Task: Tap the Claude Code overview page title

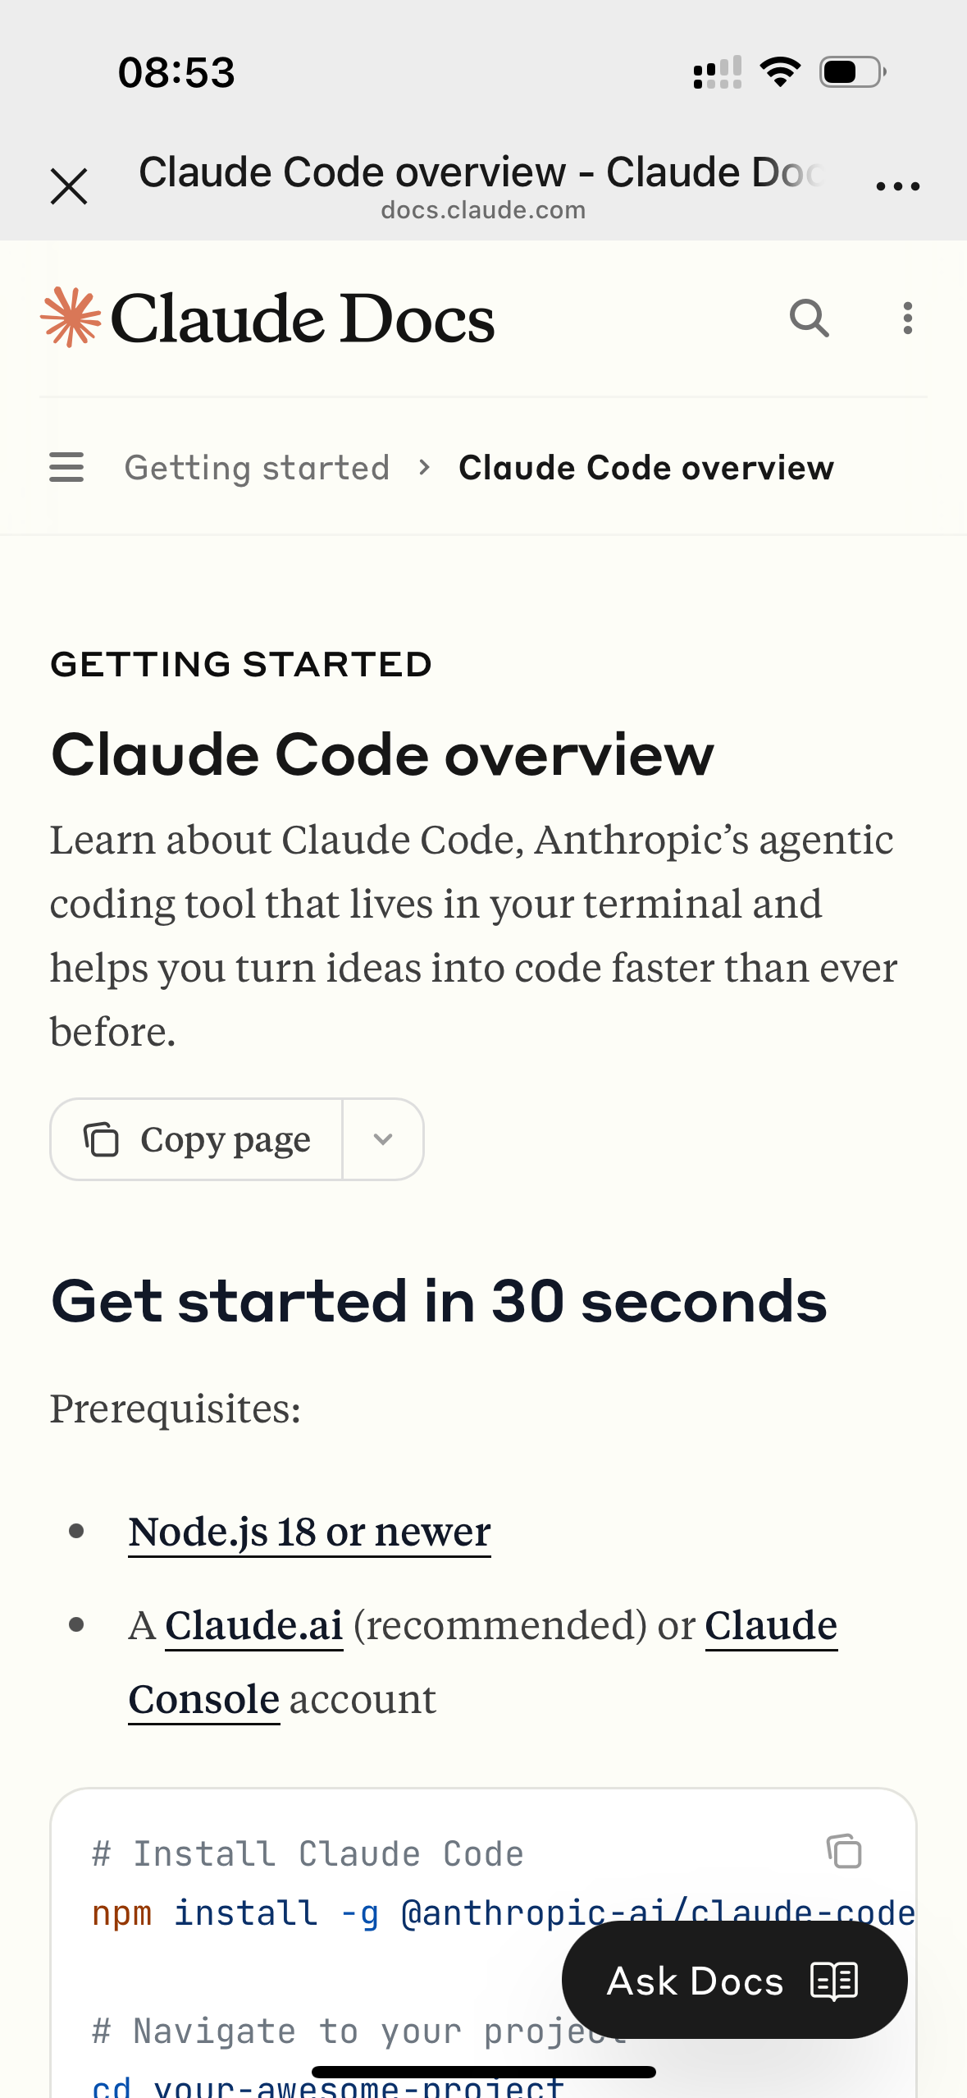Action: [x=382, y=754]
